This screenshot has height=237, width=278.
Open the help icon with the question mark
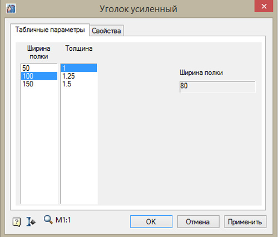pos(17,222)
